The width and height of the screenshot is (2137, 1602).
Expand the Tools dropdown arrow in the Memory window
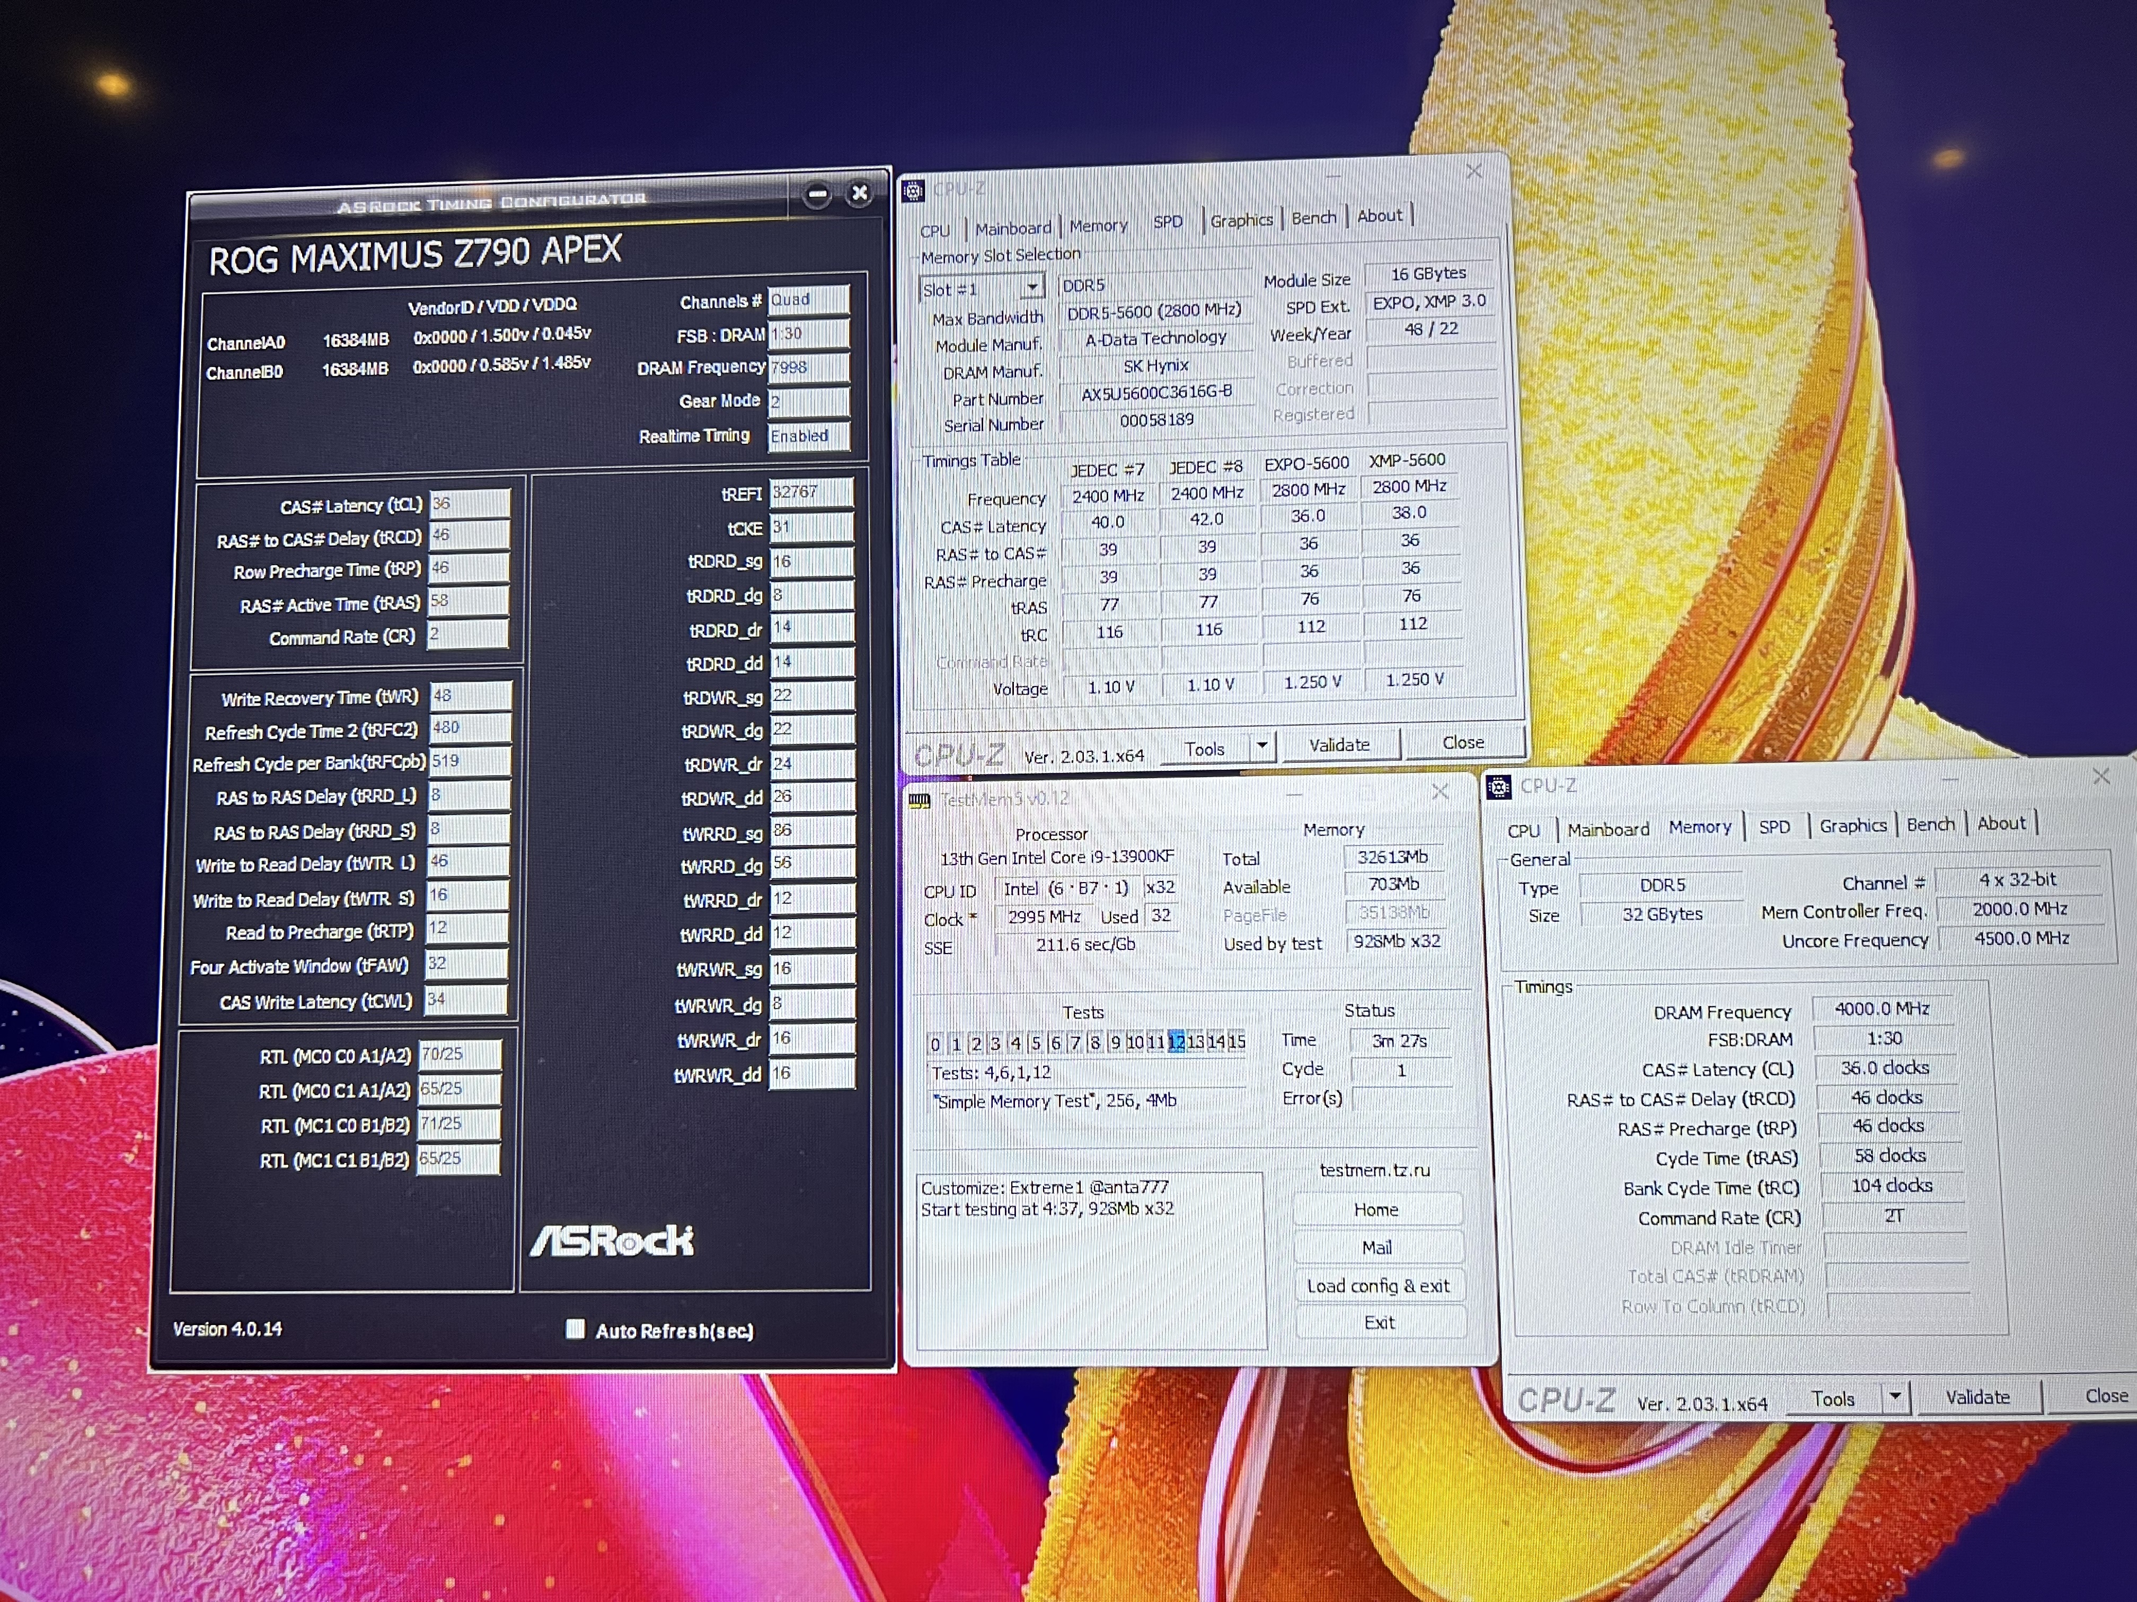(1894, 1396)
